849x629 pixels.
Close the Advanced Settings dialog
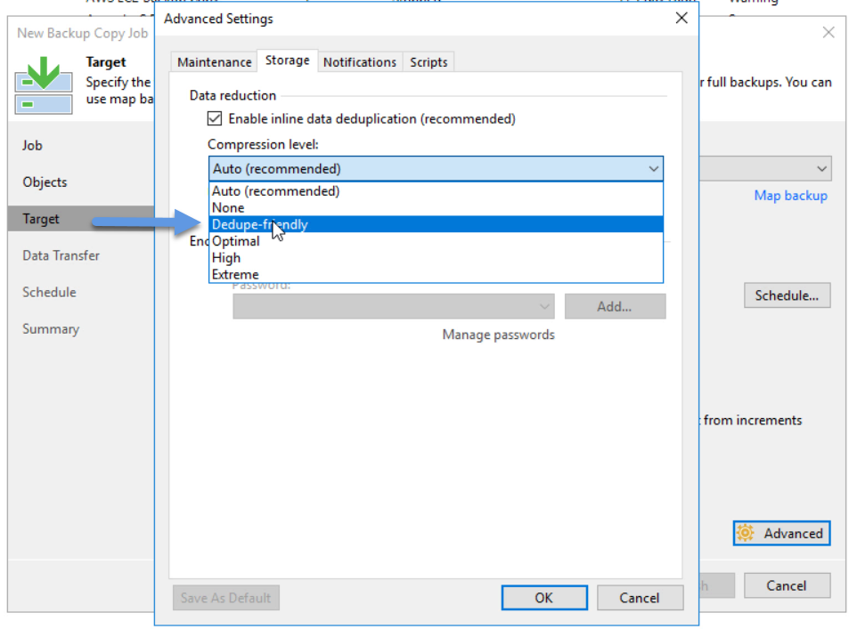682,19
